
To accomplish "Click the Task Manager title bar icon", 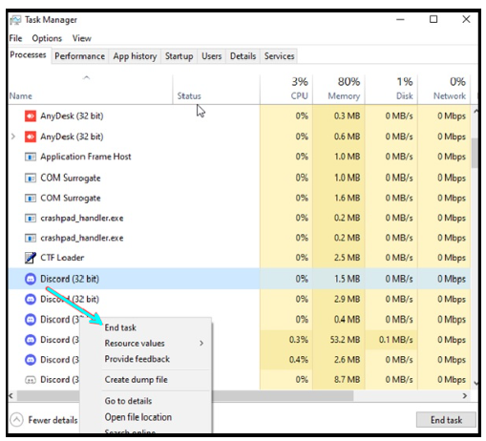I will tap(15, 20).
